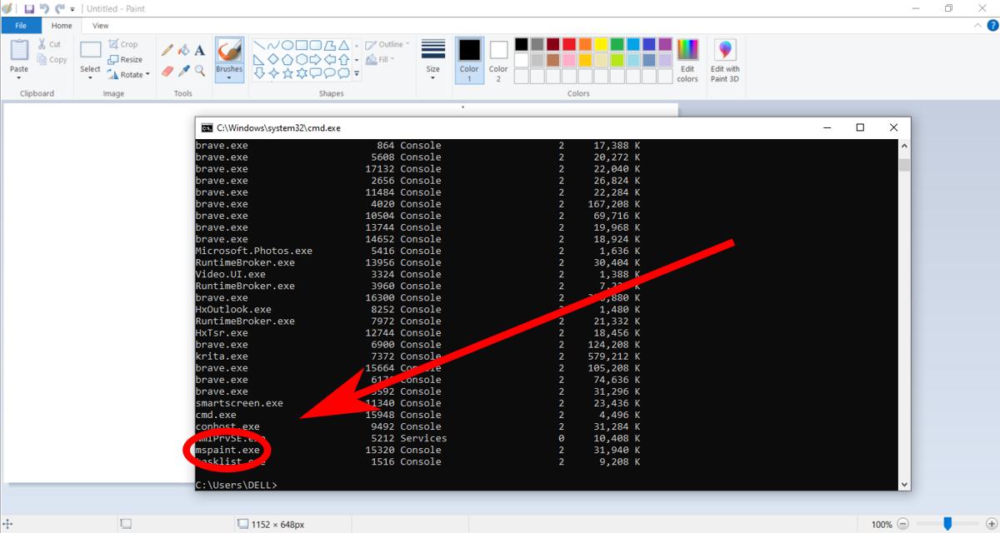Select the Pencil tool
The width and height of the screenshot is (1000, 533).
click(167, 49)
